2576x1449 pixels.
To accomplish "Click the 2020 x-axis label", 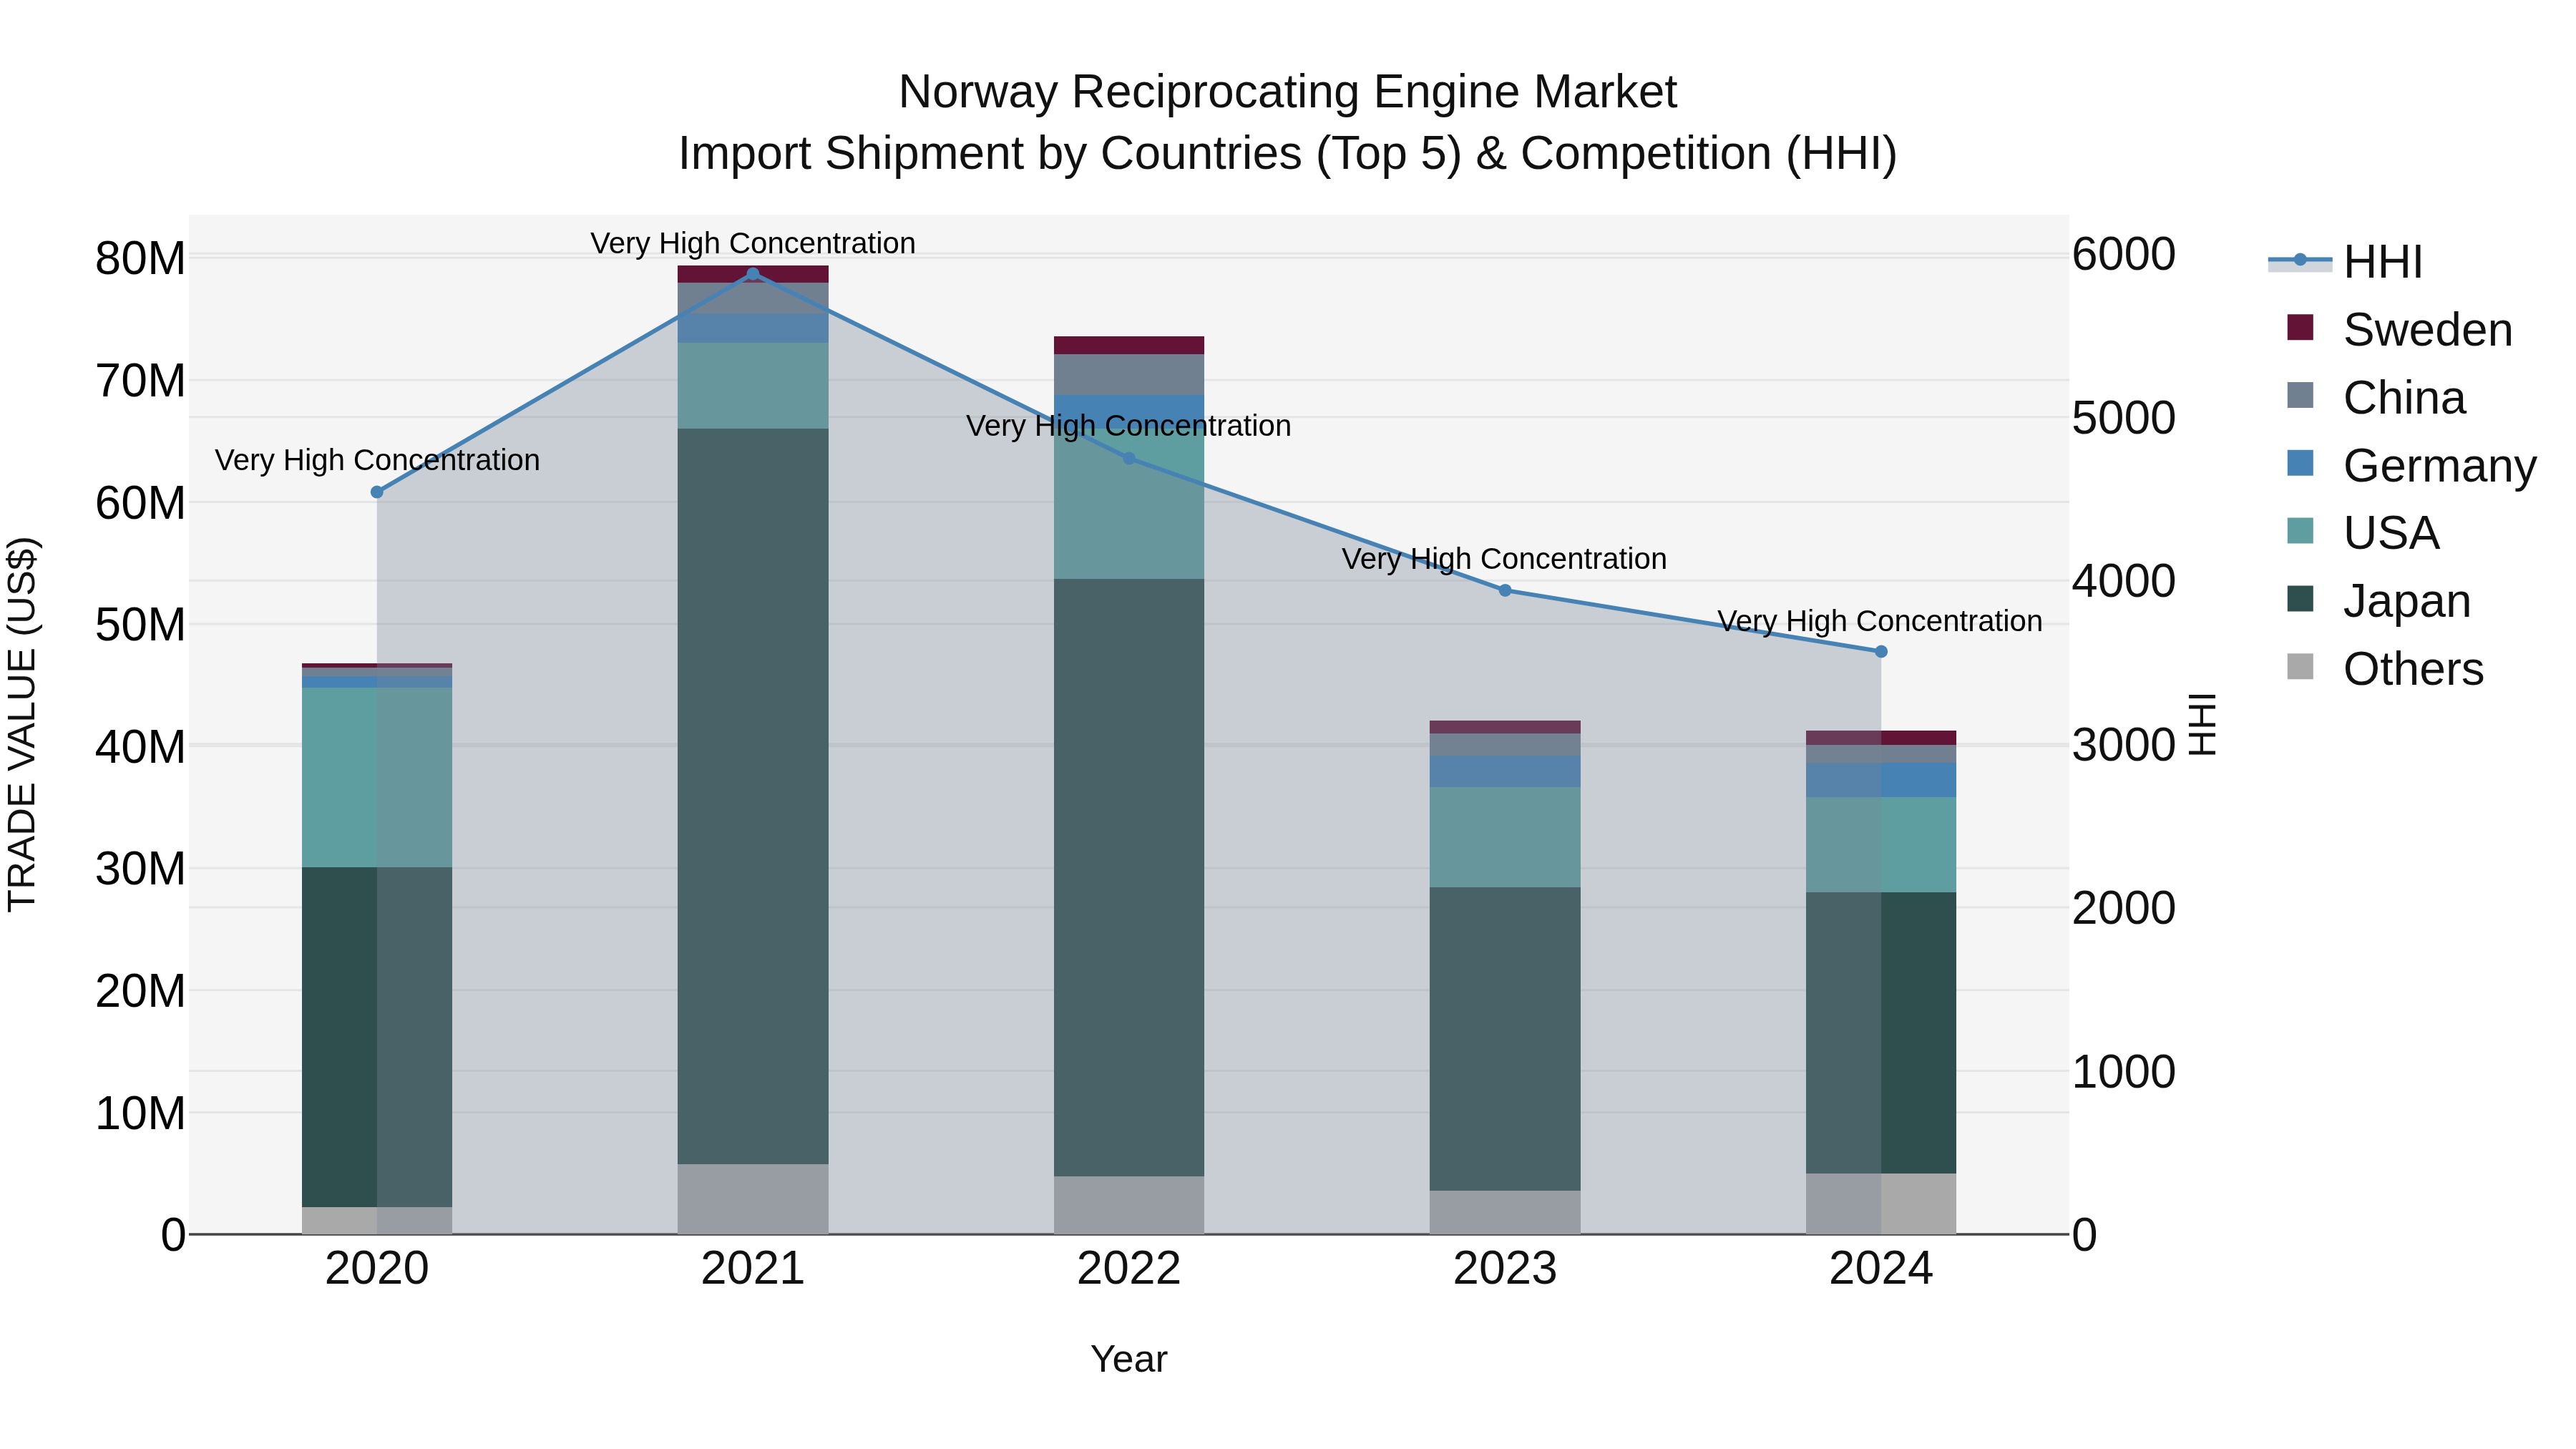I will (377, 1269).
